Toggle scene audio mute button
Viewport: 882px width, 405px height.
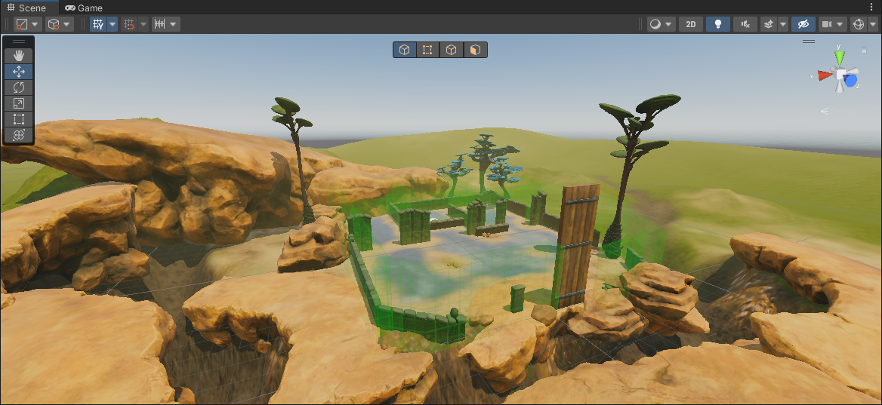745,24
